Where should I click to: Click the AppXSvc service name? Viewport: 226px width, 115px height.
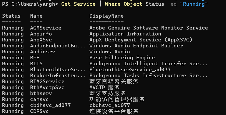point(41,40)
